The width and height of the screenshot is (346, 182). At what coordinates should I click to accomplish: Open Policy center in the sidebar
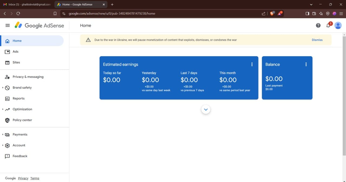32,120
